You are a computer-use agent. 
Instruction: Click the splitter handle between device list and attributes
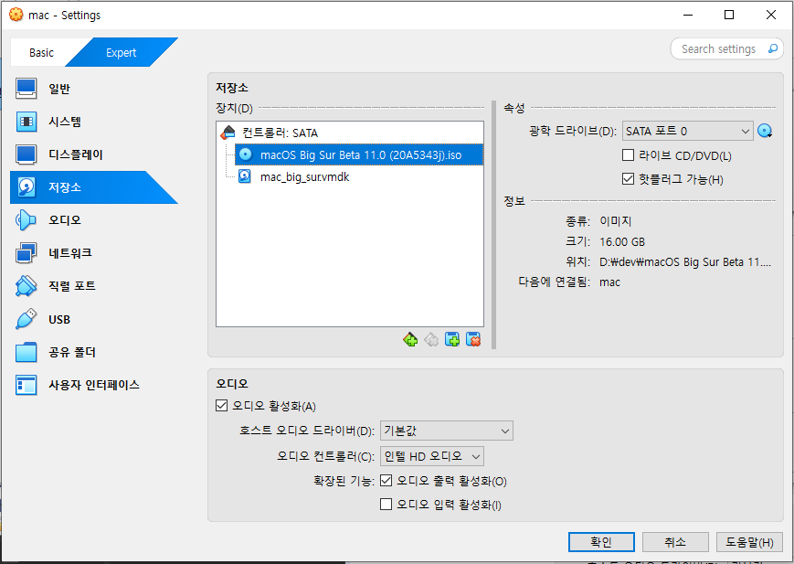493,225
